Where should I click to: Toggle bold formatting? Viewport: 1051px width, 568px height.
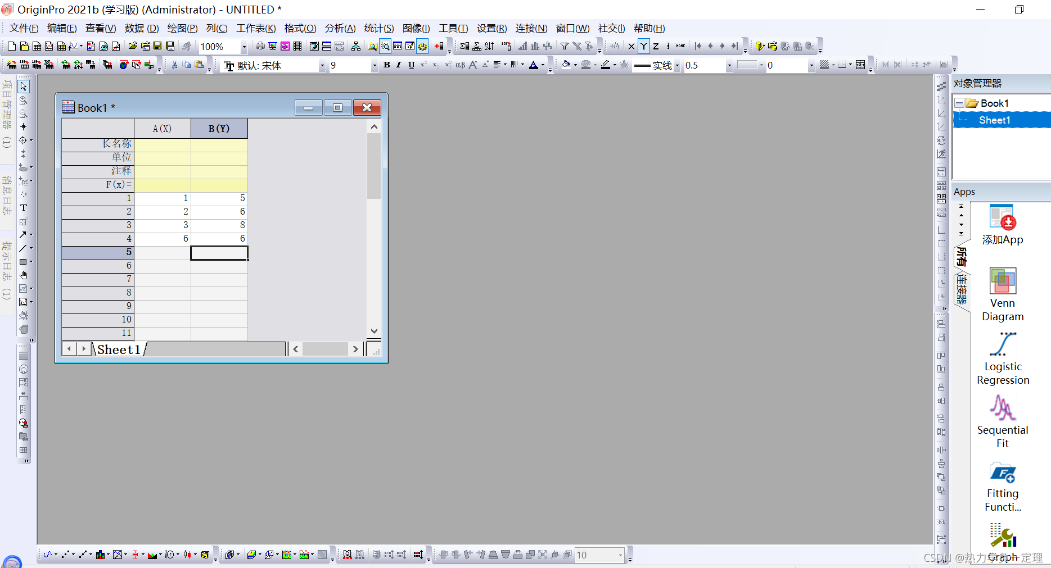click(x=386, y=65)
